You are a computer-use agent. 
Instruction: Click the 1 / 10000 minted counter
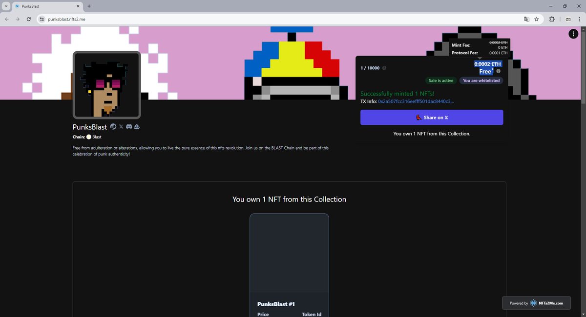tap(370, 68)
